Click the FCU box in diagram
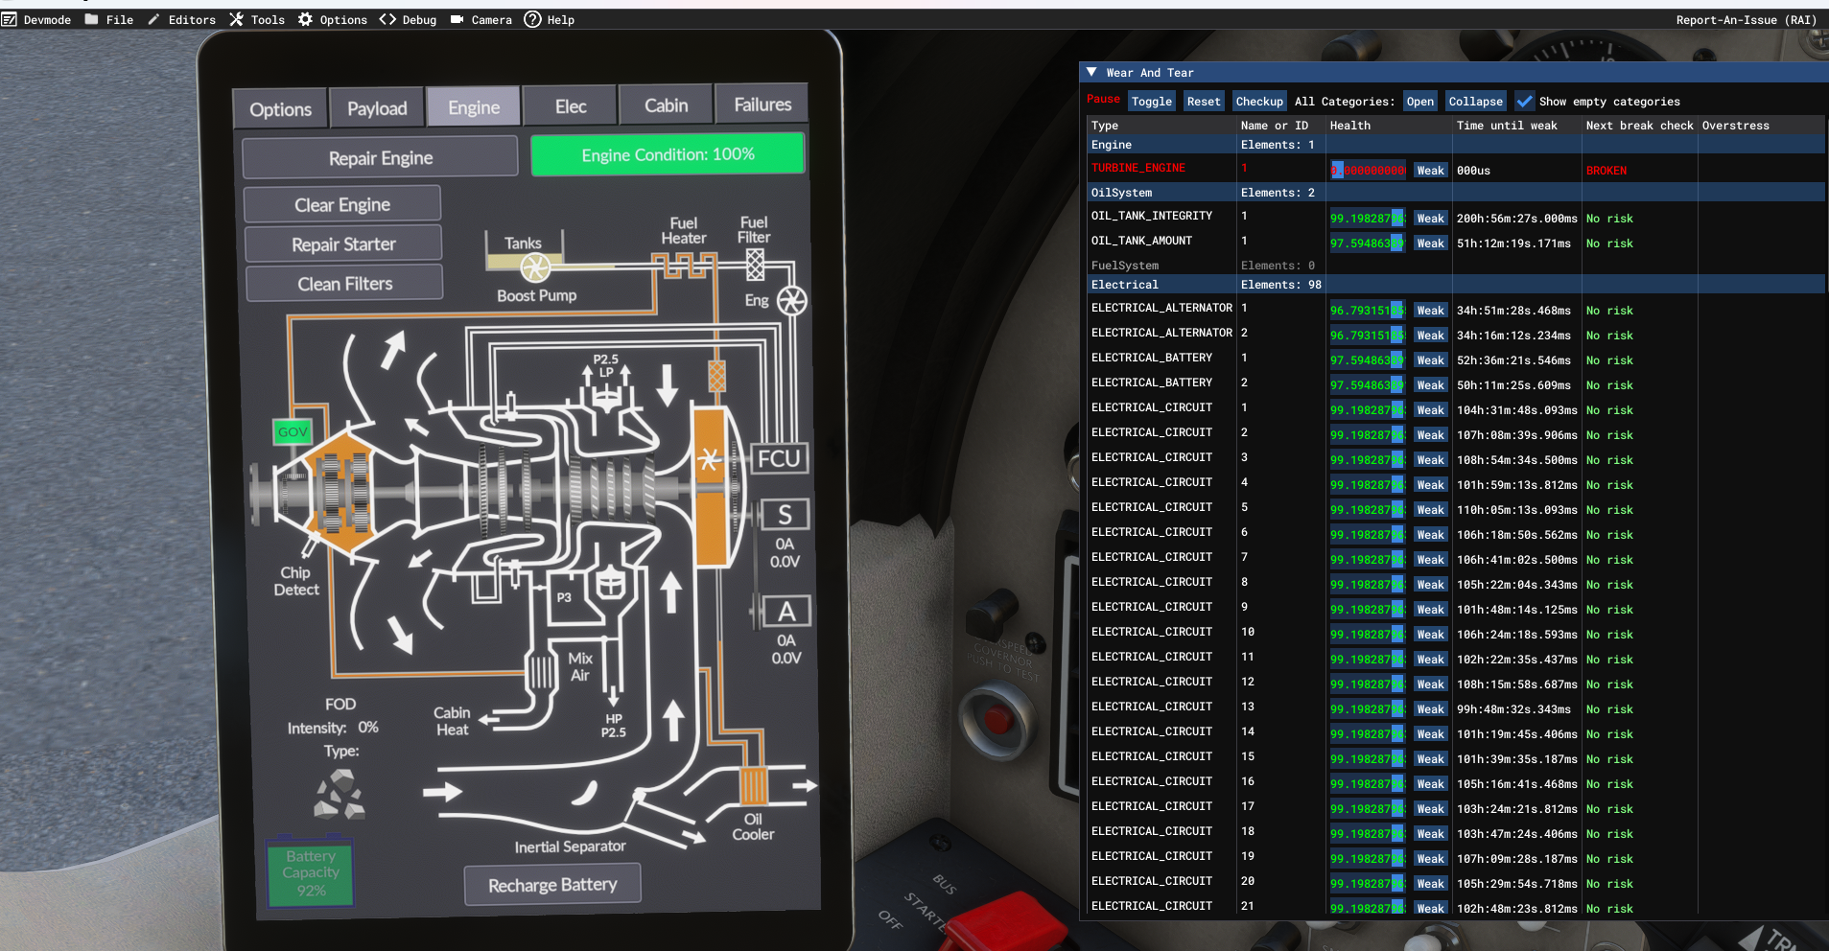The width and height of the screenshot is (1829, 951). (x=778, y=459)
